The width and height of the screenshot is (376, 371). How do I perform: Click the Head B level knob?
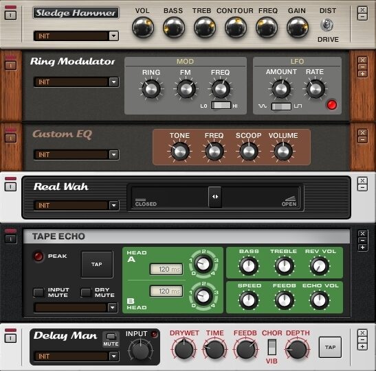click(203, 296)
